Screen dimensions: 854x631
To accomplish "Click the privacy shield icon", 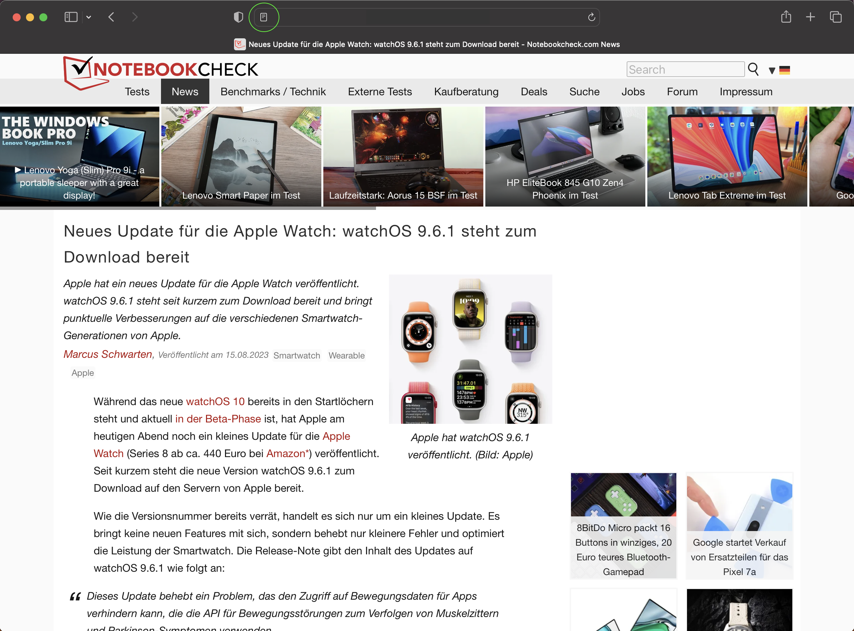I will coord(238,17).
